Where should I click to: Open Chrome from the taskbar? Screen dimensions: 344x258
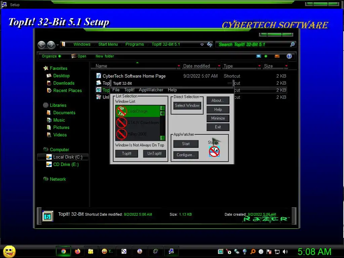tap(63, 251)
